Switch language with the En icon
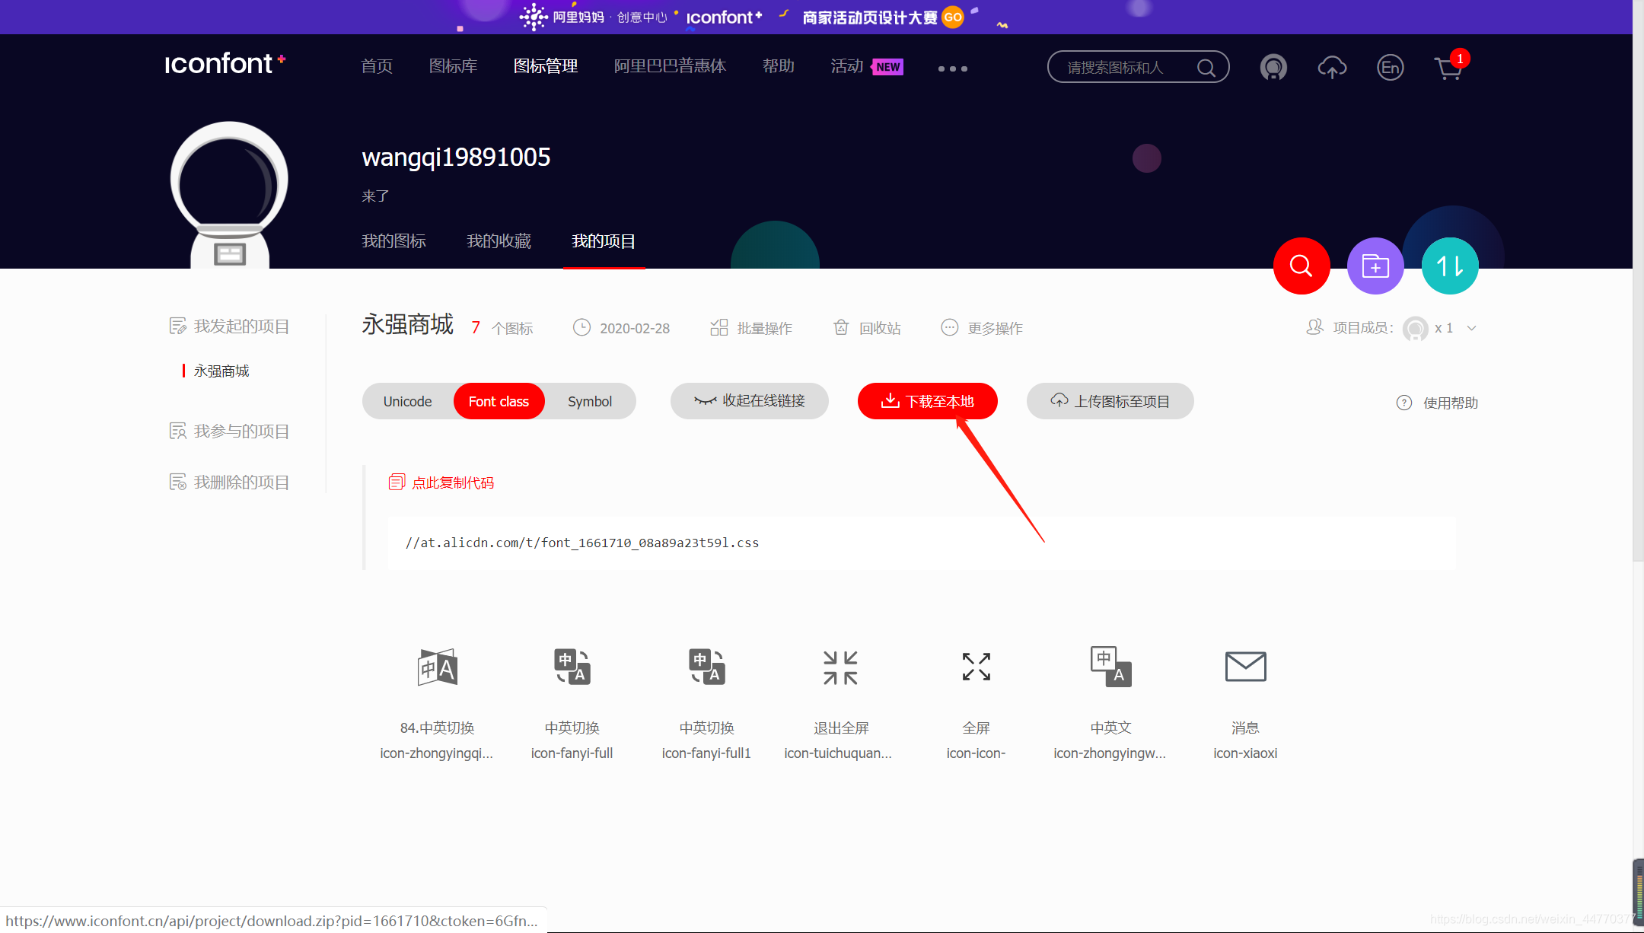The image size is (1644, 933). coord(1391,68)
